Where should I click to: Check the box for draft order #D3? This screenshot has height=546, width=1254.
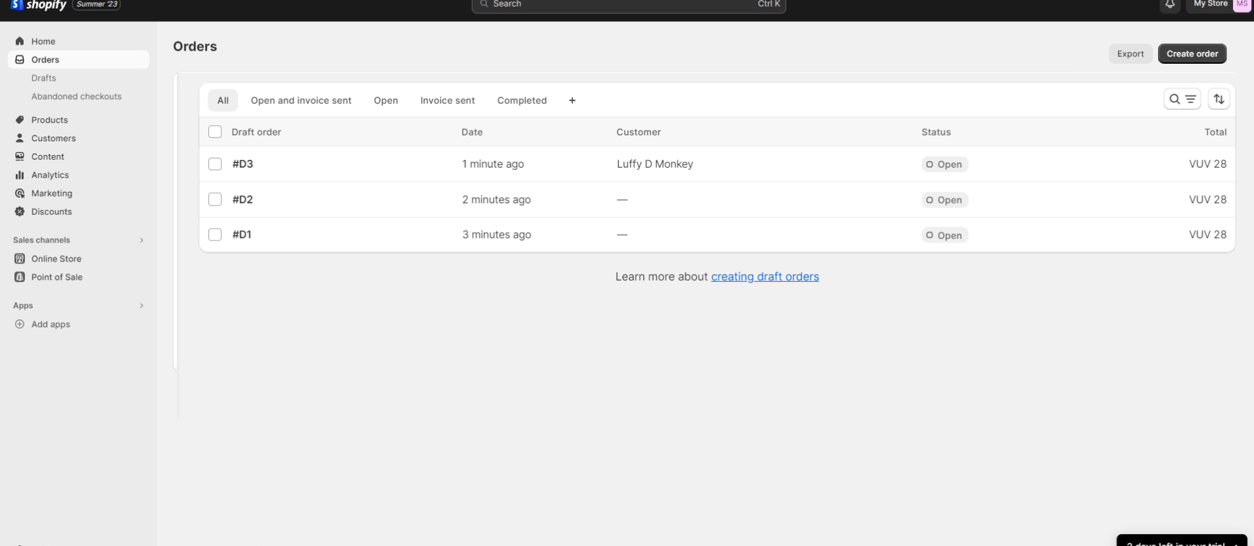click(x=215, y=164)
